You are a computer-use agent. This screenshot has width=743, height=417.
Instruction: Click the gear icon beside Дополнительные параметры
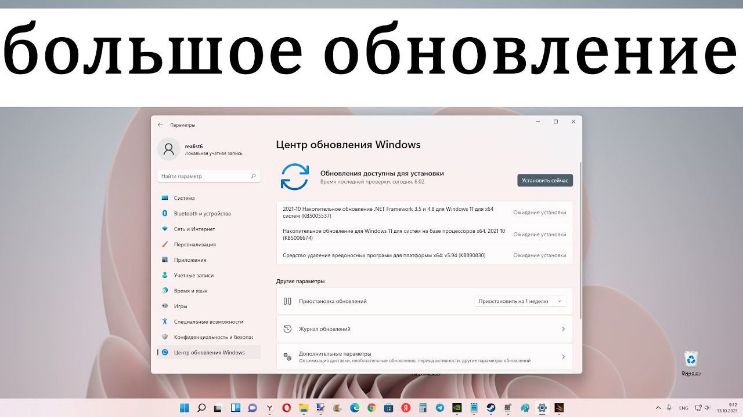(x=287, y=357)
